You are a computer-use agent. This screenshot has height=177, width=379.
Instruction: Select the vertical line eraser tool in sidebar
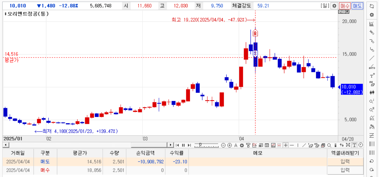(372, 49)
